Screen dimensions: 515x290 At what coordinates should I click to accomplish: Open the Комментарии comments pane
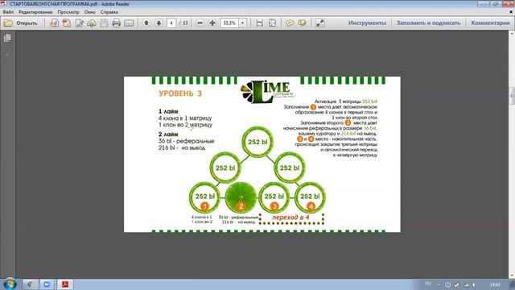click(490, 23)
